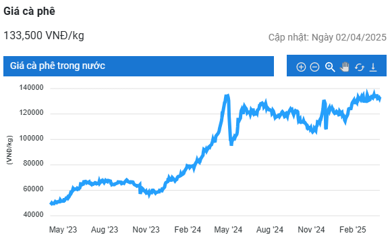Download the chart using download icon

[x=373, y=67]
